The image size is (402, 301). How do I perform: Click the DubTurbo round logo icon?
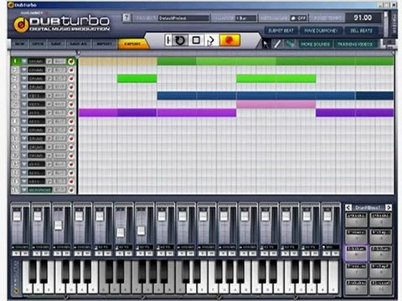(x=21, y=25)
